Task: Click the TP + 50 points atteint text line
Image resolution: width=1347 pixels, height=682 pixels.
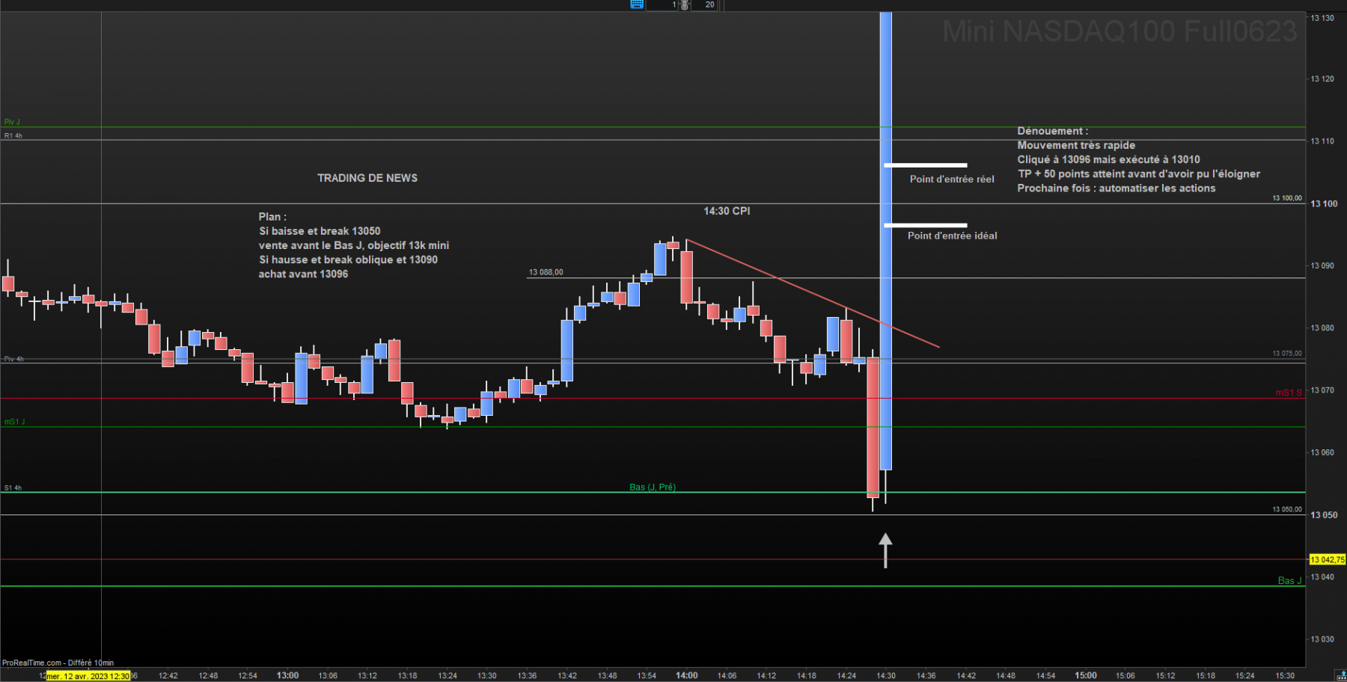Action: coord(1138,173)
